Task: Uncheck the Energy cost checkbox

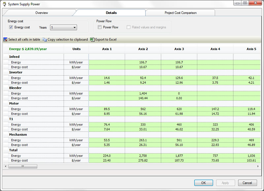Action: (11, 27)
